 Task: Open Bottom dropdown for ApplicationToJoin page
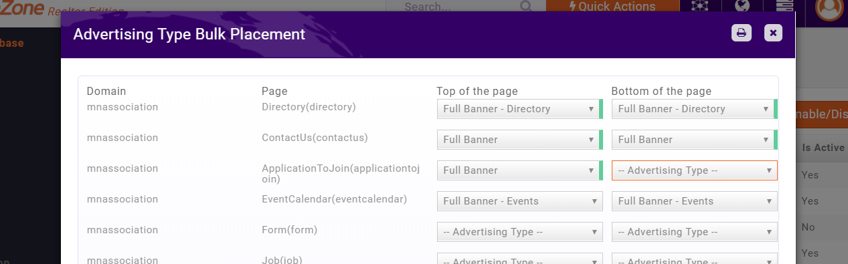tap(694, 170)
